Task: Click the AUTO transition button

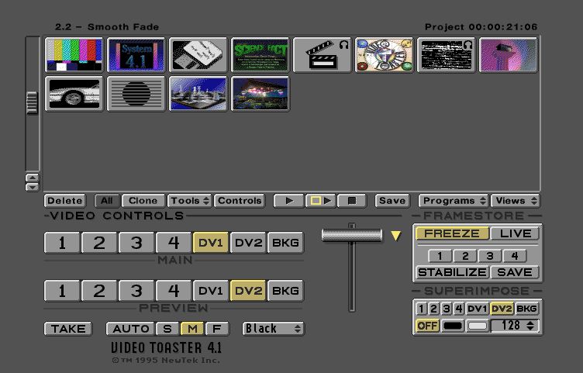Action: tap(130, 329)
